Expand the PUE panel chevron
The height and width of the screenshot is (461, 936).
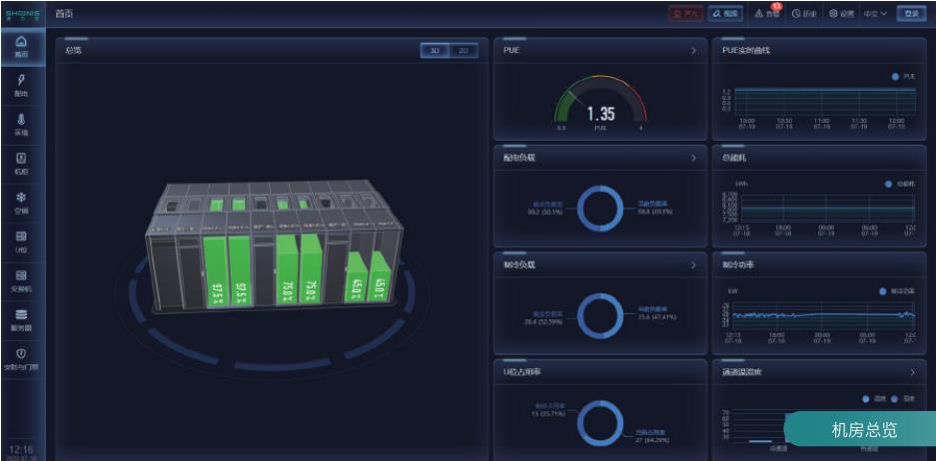(x=693, y=50)
